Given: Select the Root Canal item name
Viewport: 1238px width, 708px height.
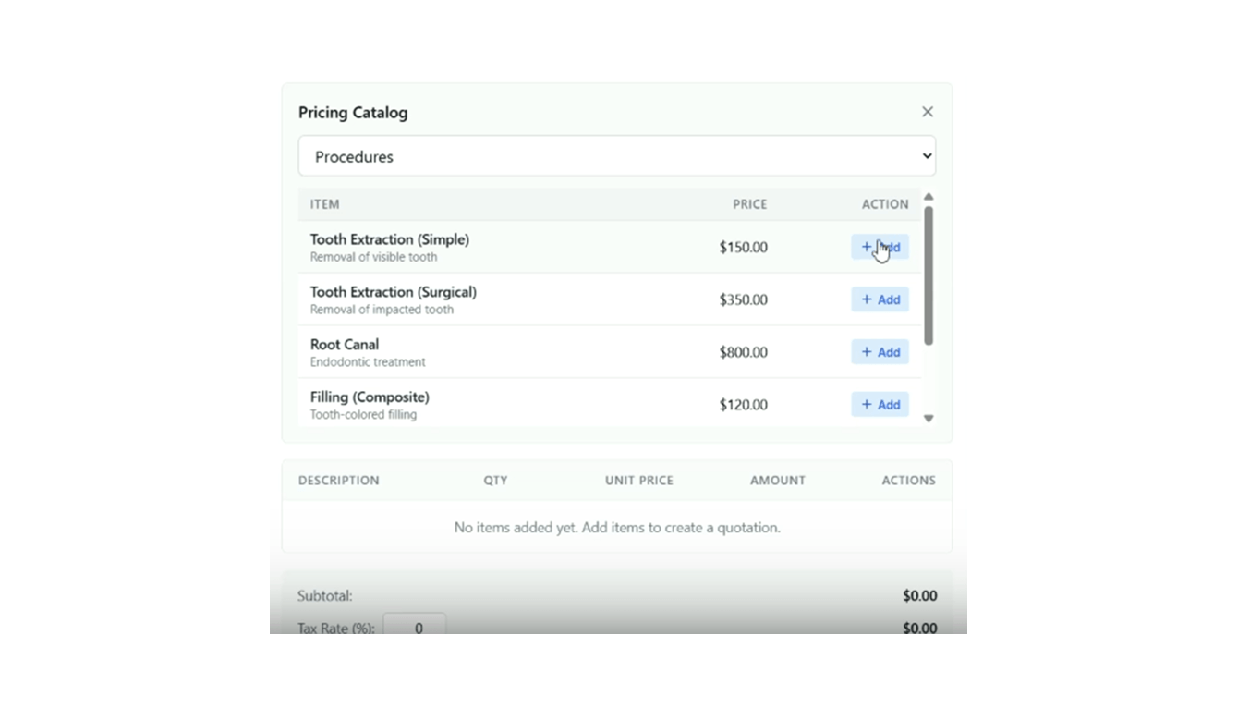Looking at the screenshot, I should (x=345, y=345).
